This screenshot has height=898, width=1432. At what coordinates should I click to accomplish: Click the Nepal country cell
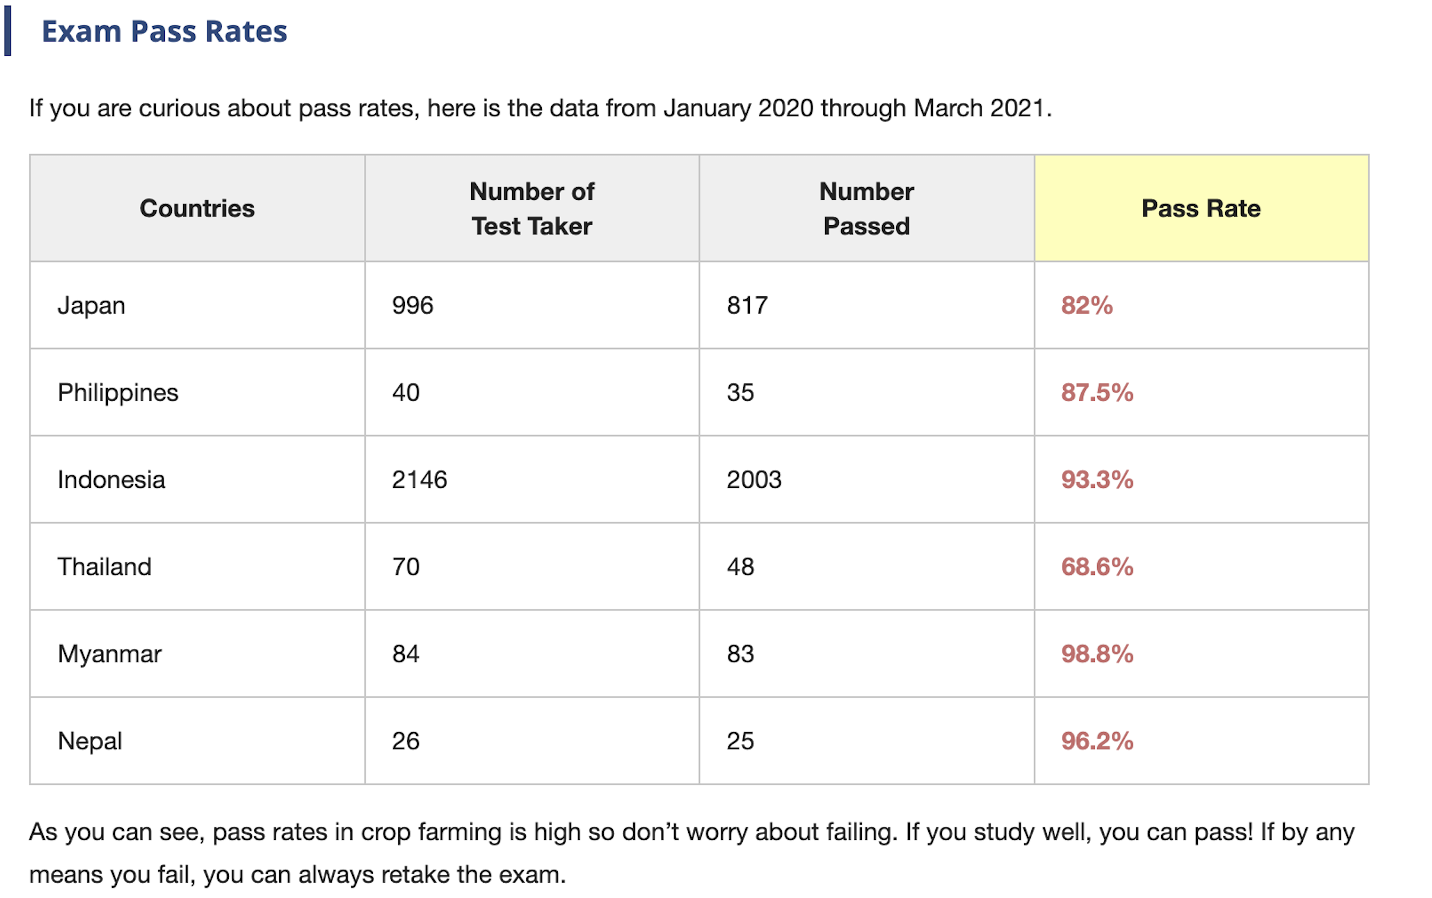89,740
